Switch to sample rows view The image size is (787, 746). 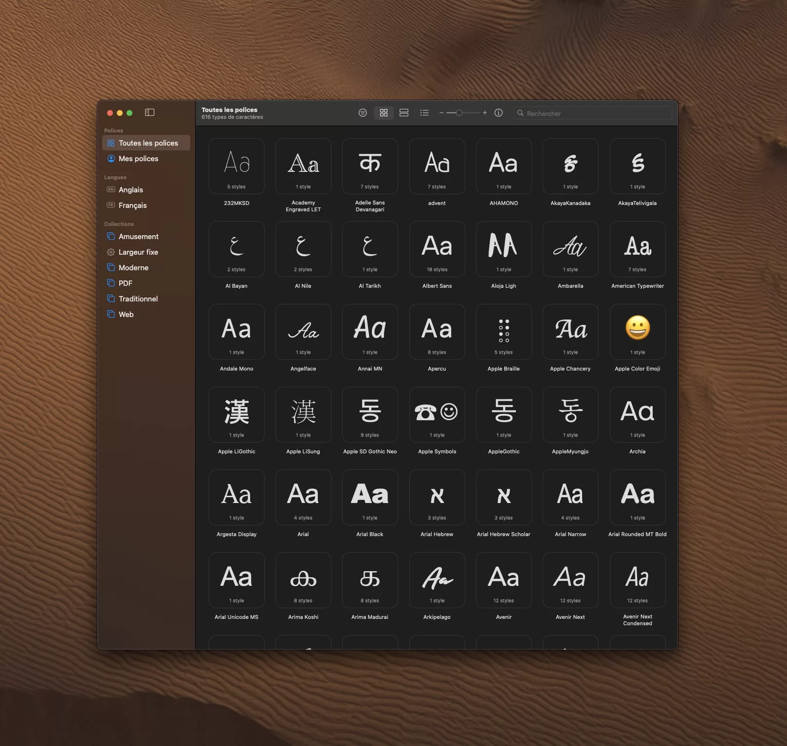pyautogui.click(x=404, y=113)
